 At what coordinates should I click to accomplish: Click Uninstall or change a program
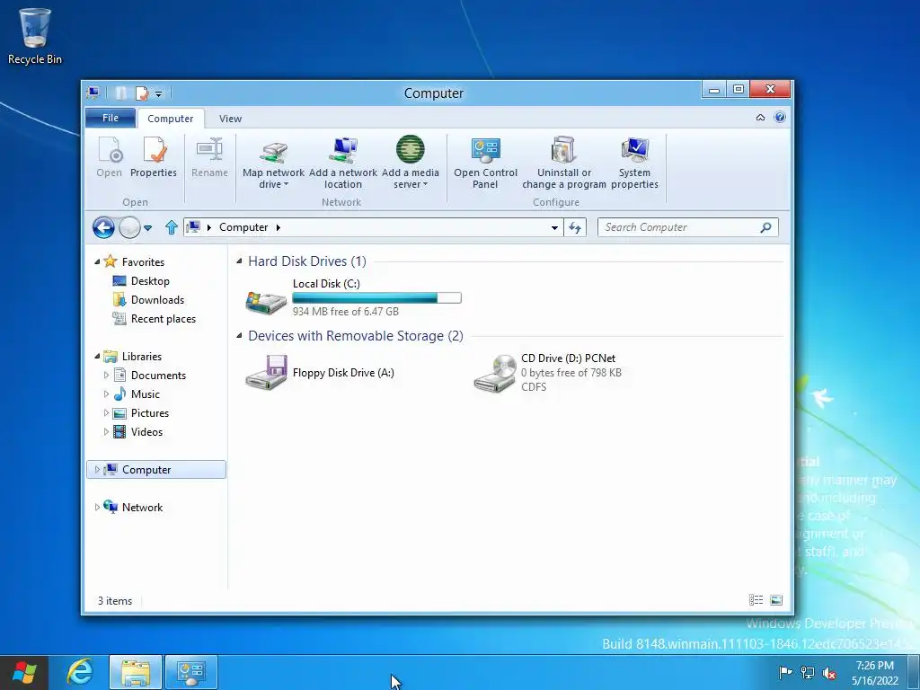click(564, 163)
